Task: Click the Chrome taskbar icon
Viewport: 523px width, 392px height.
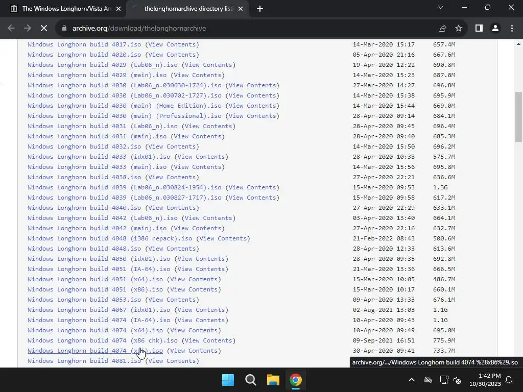Action: 296,380
